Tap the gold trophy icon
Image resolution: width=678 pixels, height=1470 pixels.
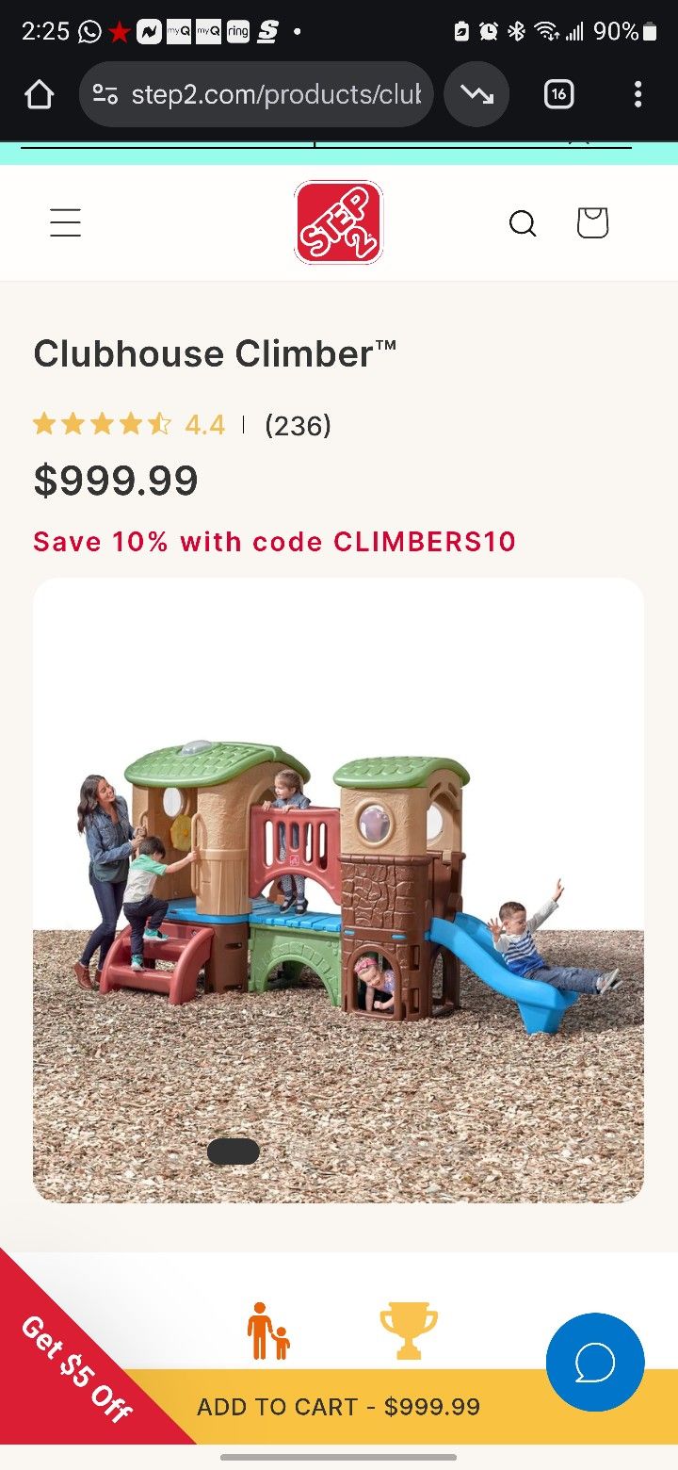click(x=409, y=1331)
